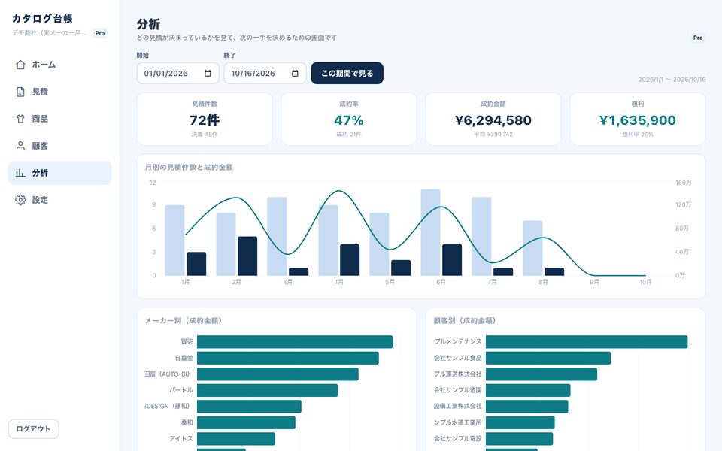Click the gear icon beside 設定
Screen dimensions: 722x451
(x=20, y=200)
